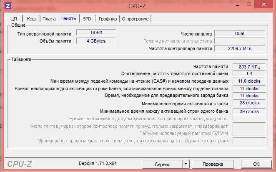Click the 1:4 ratio value
The image size is (276, 172).
point(249,73)
